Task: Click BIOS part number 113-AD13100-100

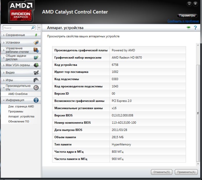Action: coord(124,123)
